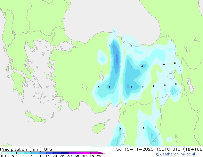Select the 45–50 mm legend color swatch
The image size is (203, 157).
click(94, 153)
